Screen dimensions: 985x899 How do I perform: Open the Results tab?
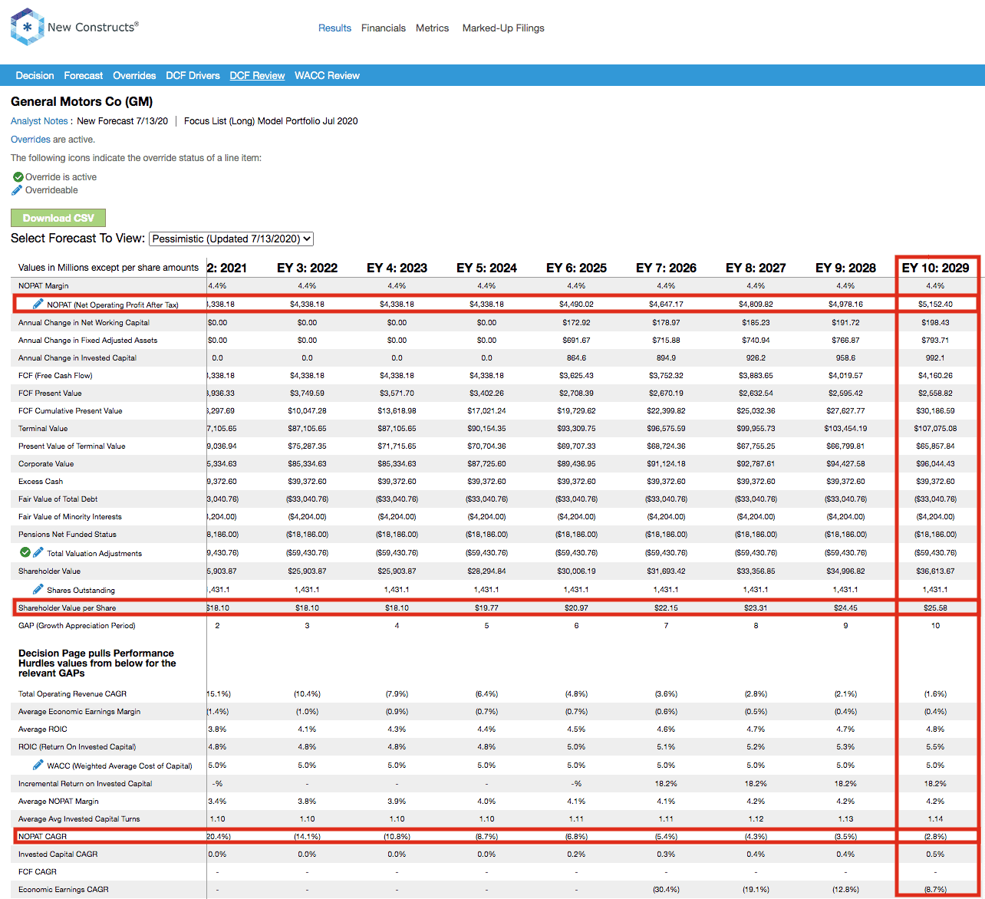pyautogui.click(x=334, y=28)
